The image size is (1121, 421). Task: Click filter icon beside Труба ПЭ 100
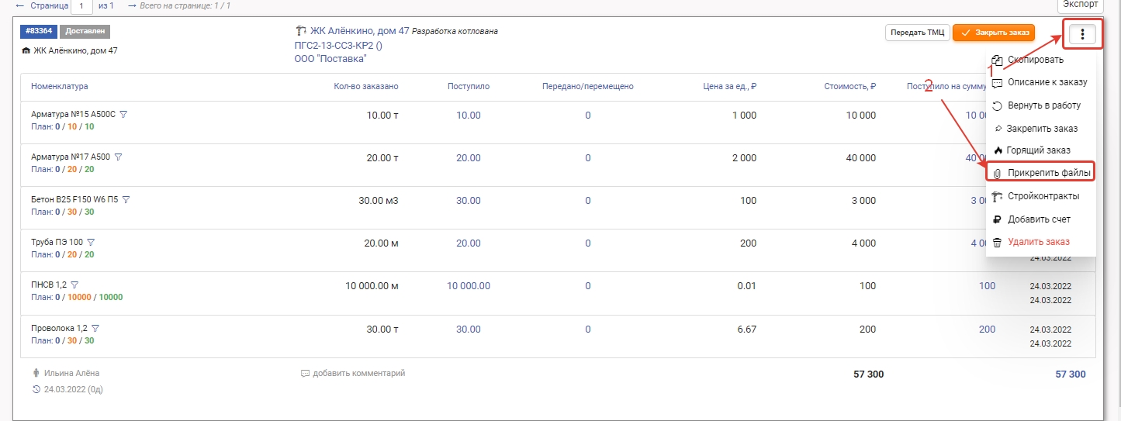(91, 242)
